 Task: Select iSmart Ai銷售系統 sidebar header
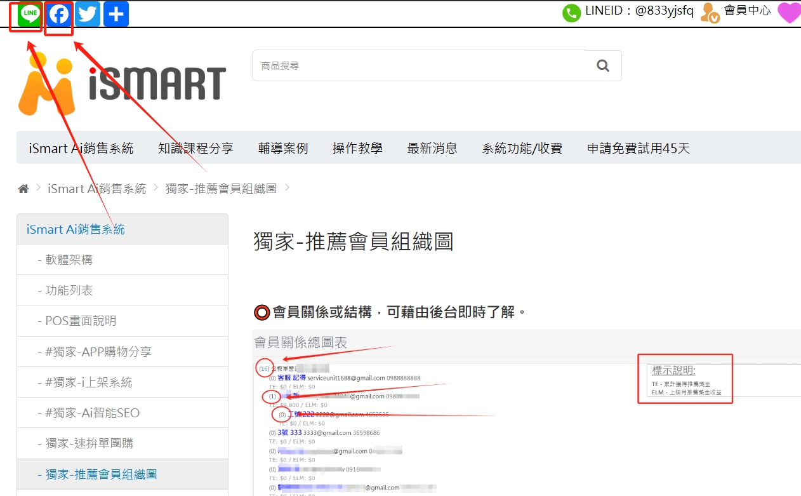pos(122,229)
